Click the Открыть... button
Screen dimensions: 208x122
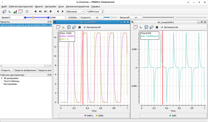[x=6, y=70]
